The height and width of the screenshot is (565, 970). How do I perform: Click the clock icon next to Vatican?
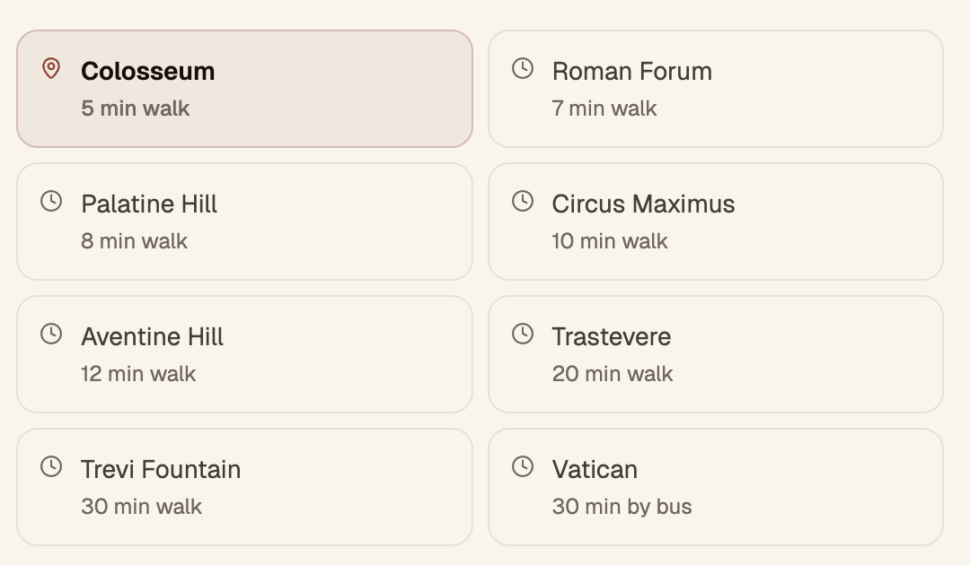coord(523,466)
